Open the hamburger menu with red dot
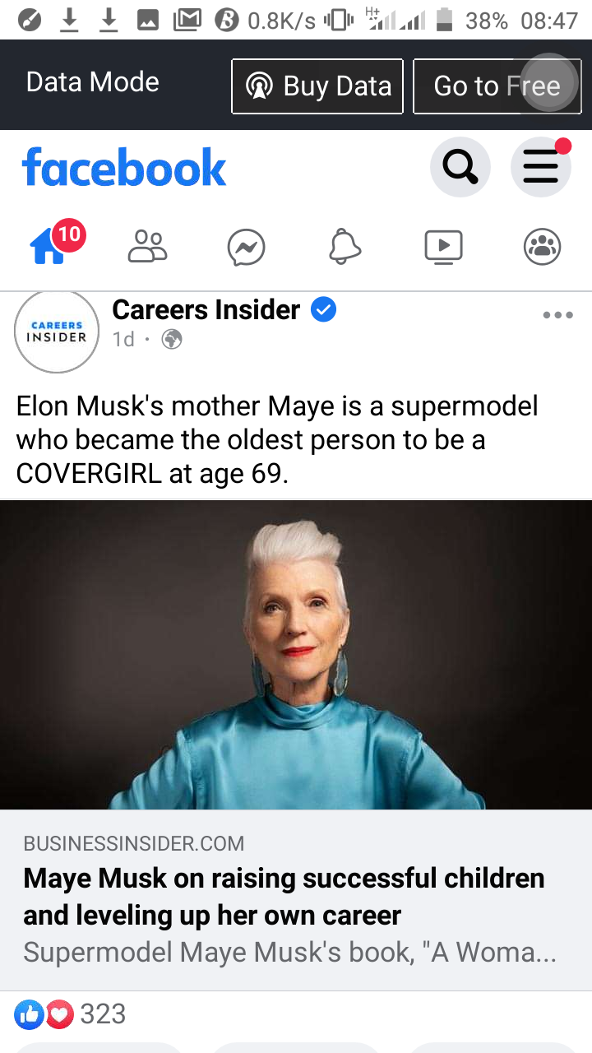The height and width of the screenshot is (1053, 592). (x=541, y=168)
